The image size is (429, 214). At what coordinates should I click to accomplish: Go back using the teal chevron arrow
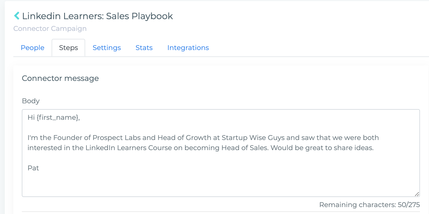[17, 16]
